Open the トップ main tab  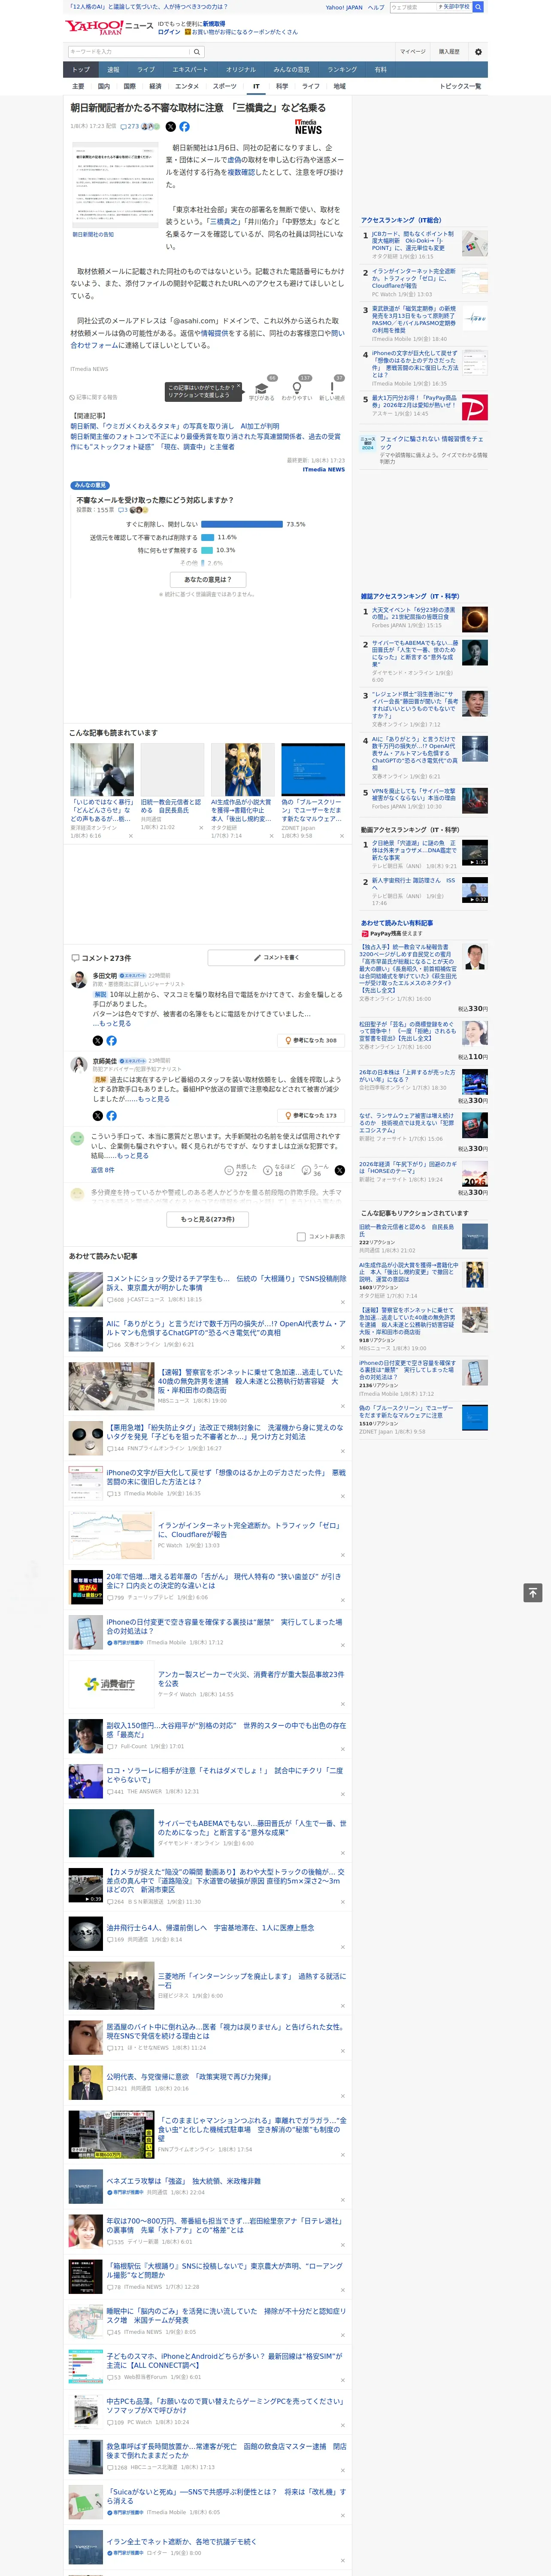pyautogui.click(x=81, y=69)
